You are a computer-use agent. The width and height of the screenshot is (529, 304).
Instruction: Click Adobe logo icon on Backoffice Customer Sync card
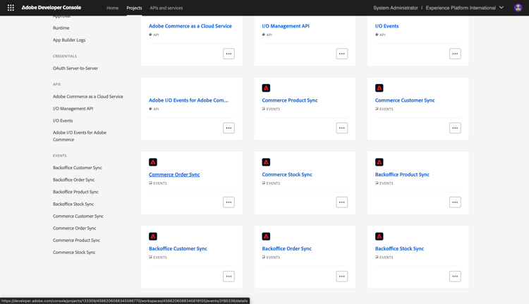[153, 236]
